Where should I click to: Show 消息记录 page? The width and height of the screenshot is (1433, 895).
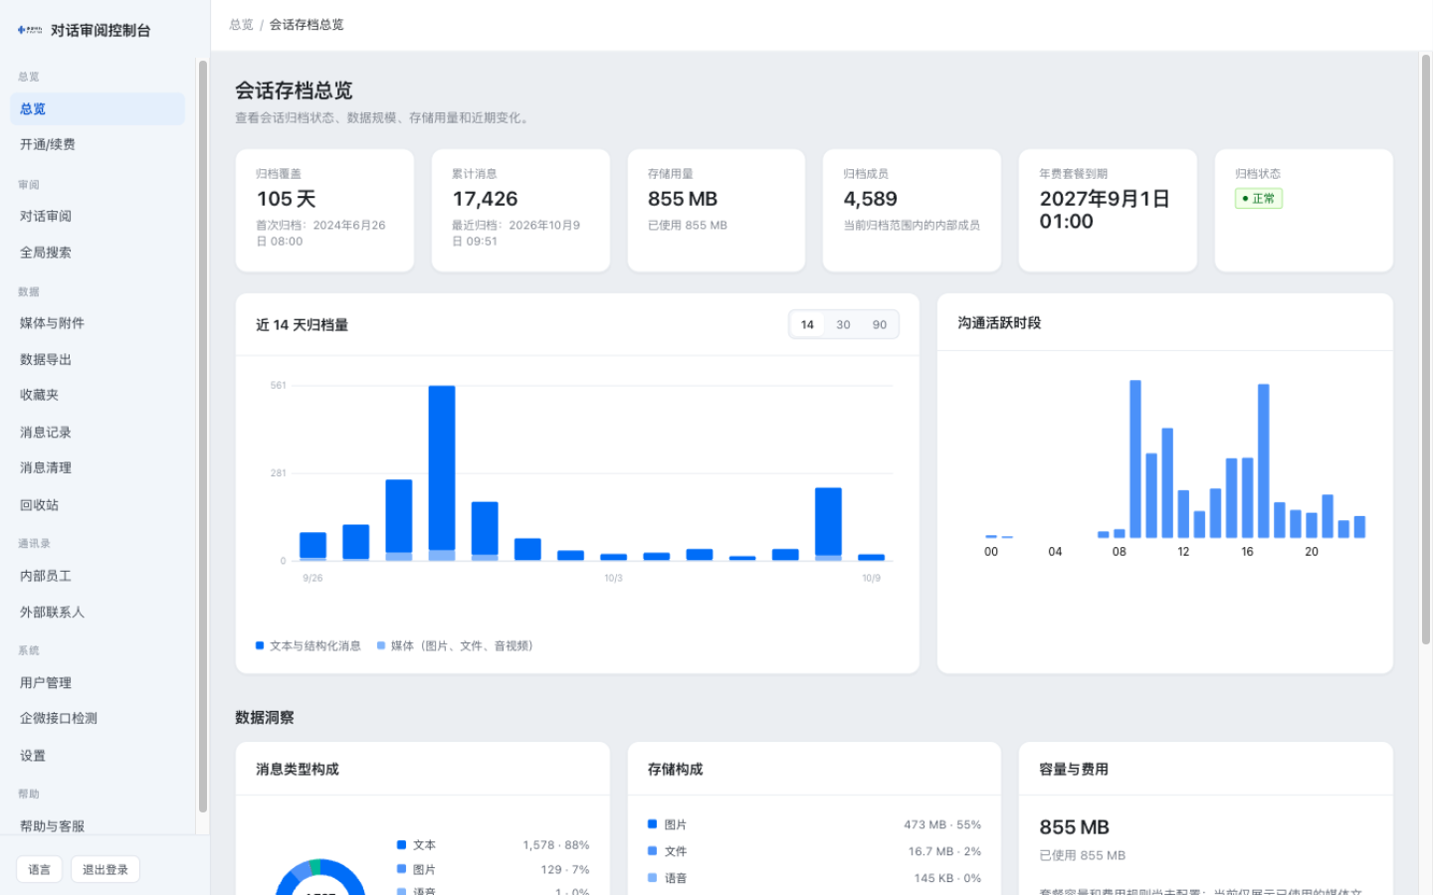[98, 433]
